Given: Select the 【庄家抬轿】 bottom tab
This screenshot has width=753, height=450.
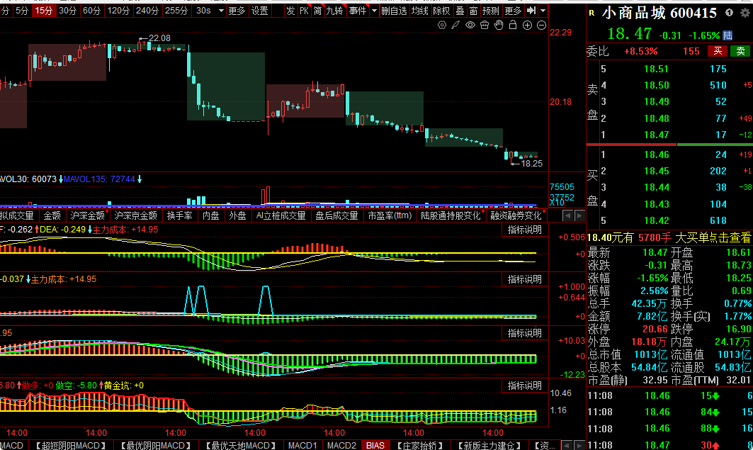Looking at the screenshot, I should coord(419,445).
